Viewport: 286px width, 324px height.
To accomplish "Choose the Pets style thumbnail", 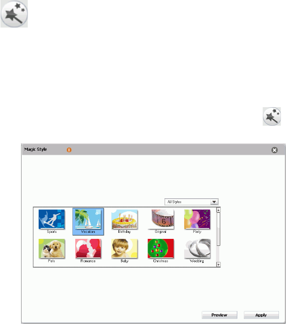I will tap(52, 251).
